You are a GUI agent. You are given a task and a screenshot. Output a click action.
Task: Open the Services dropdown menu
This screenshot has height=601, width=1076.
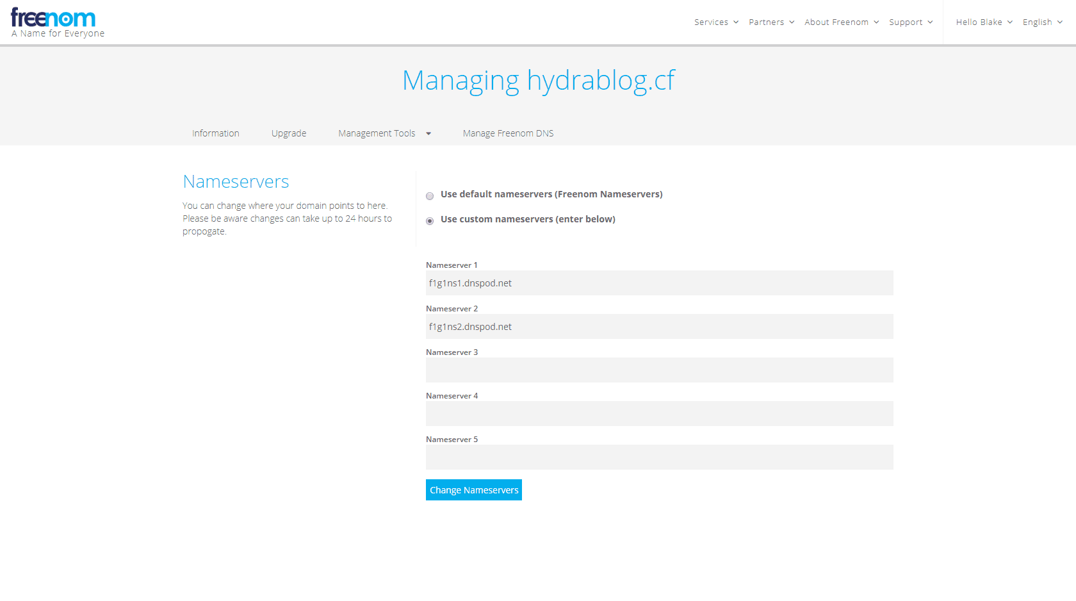point(716,22)
